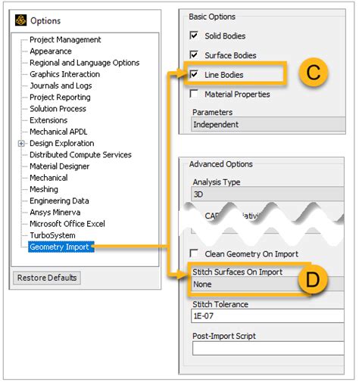Enable the Material Properties checkbox

[x=194, y=94]
